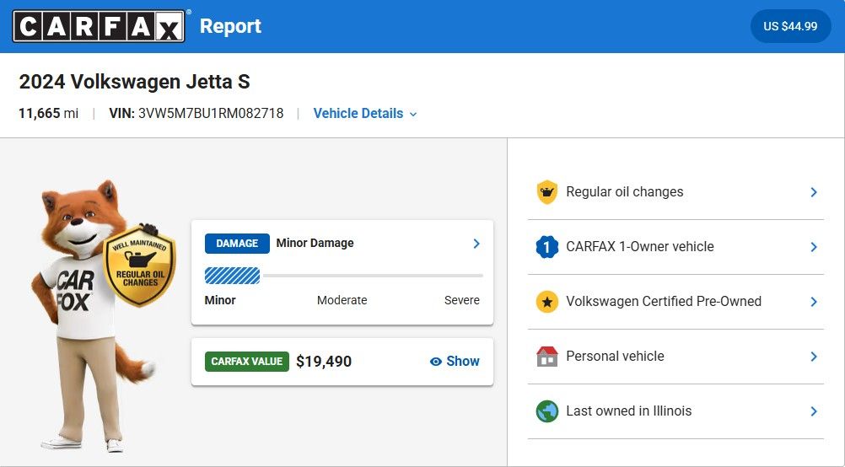Screen dimensions: 845x467
Task: Open Personal vehicle row chevron
Action: (814, 357)
